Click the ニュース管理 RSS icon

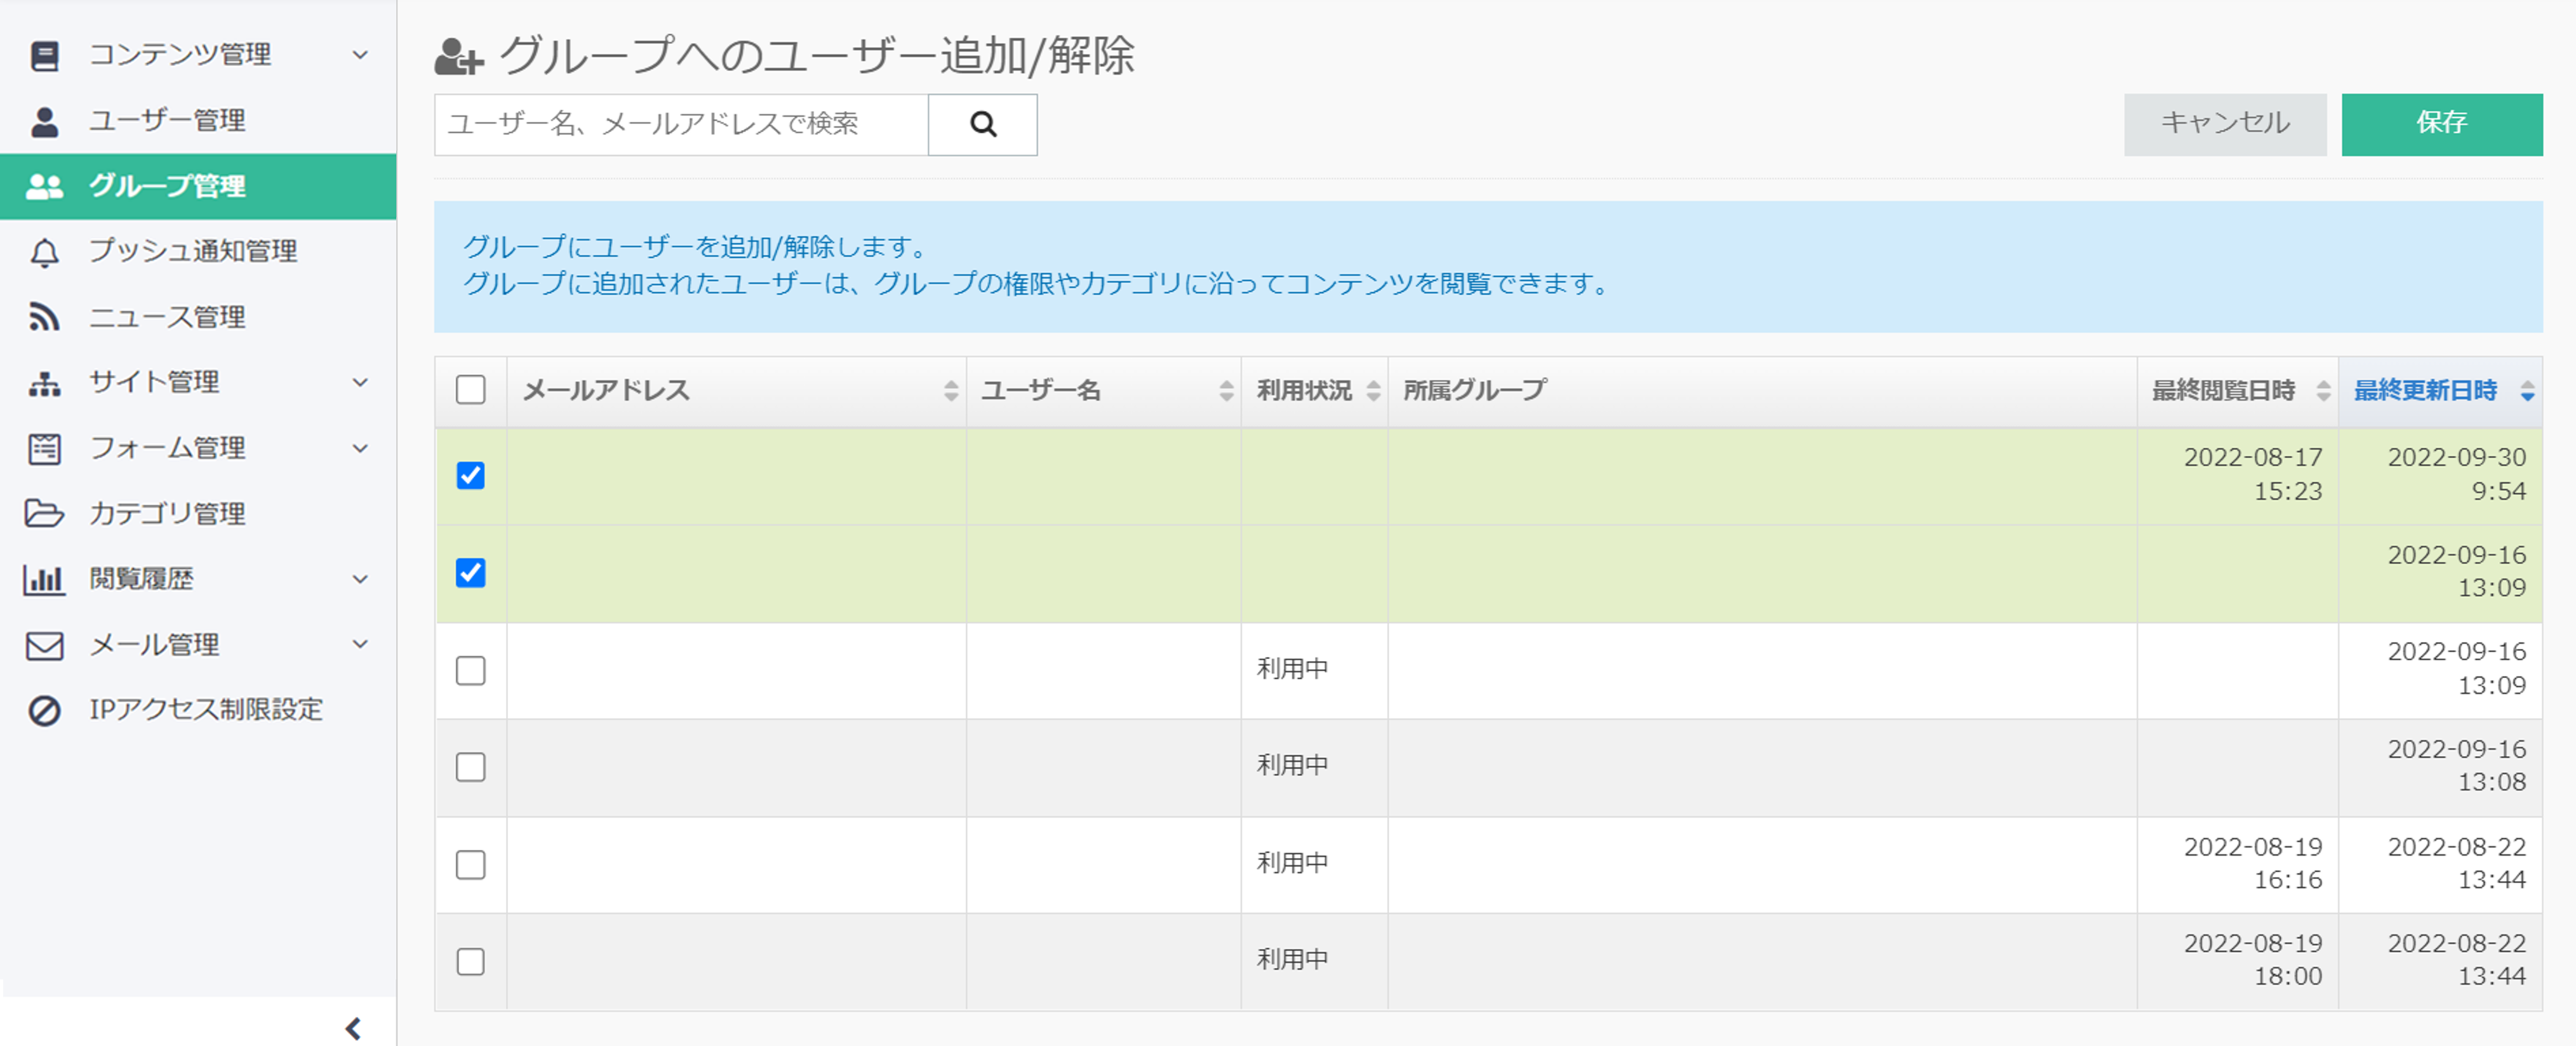point(45,318)
